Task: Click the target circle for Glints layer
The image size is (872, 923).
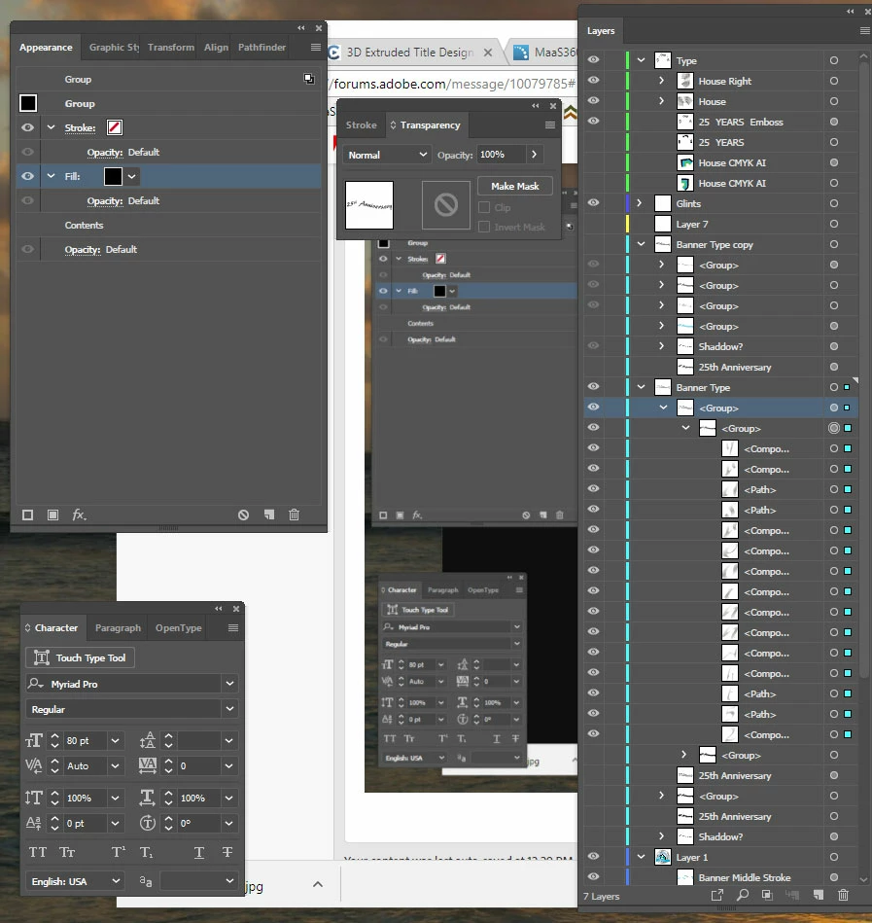Action: click(x=834, y=203)
